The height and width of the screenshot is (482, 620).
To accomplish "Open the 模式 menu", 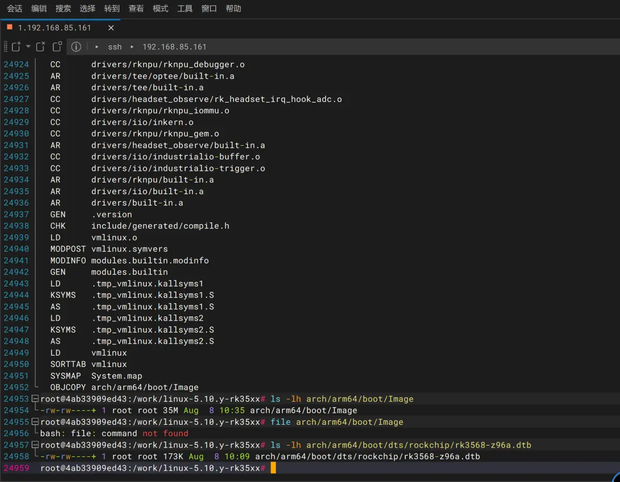I will point(161,8).
